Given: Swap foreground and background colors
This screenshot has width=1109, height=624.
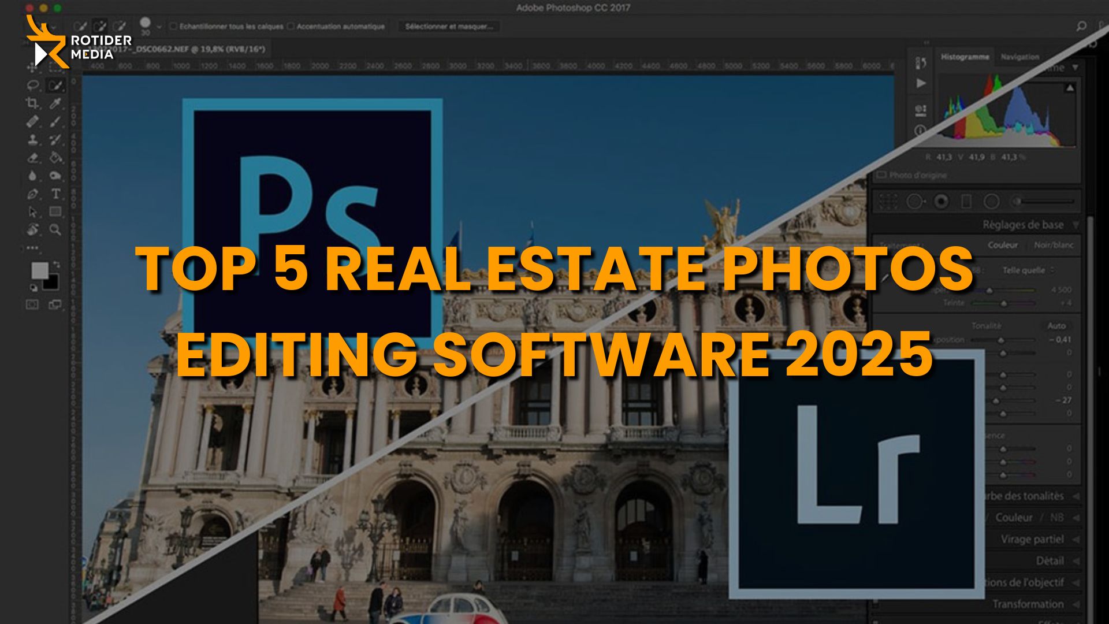Looking at the screenshot, I should [56, 265].
